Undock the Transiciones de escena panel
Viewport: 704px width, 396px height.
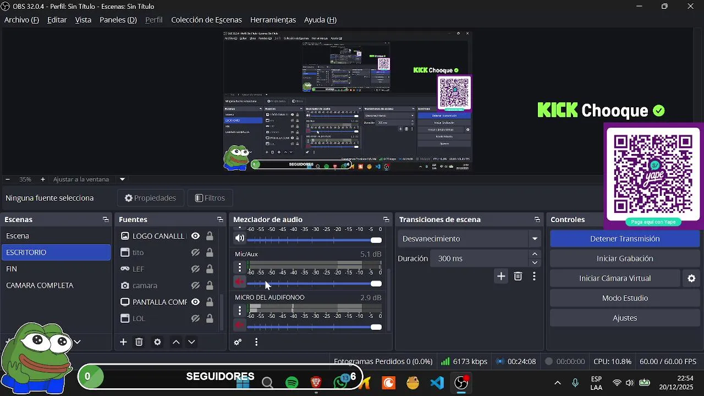[537, 219]
